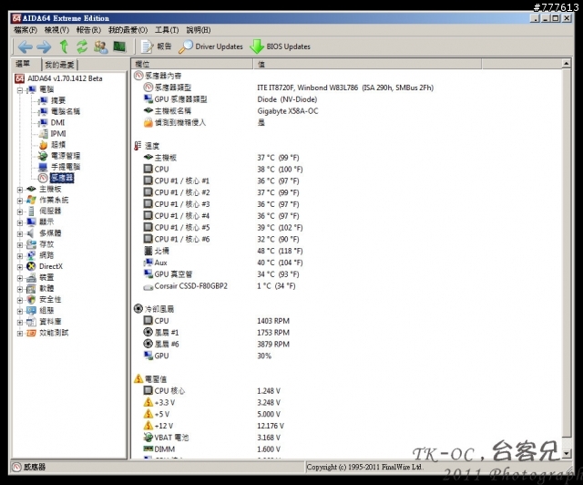This screenshot has width=583, height=485.
Task: Click the second (value) column header
Action: click(x=367, y=64)
